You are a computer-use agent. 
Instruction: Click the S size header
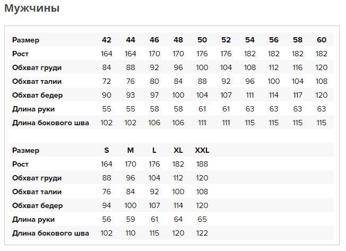click(107, 150)
